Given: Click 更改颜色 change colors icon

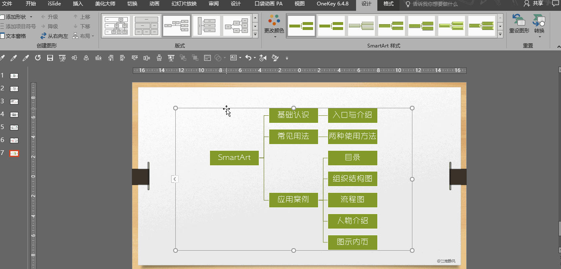Looking at the screenshot, I should coord(274,24).
